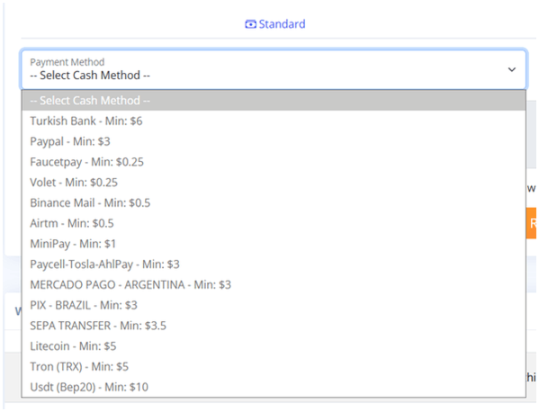The height and width of the screenshot is (412, 539).
Task: Select Paycell-Tosla-AhlPay - Min: $3
Action: click(274, 264)
